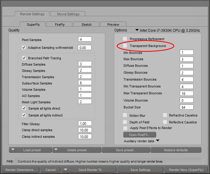
Task: Click the Restore defaults button
Action: 176,150
